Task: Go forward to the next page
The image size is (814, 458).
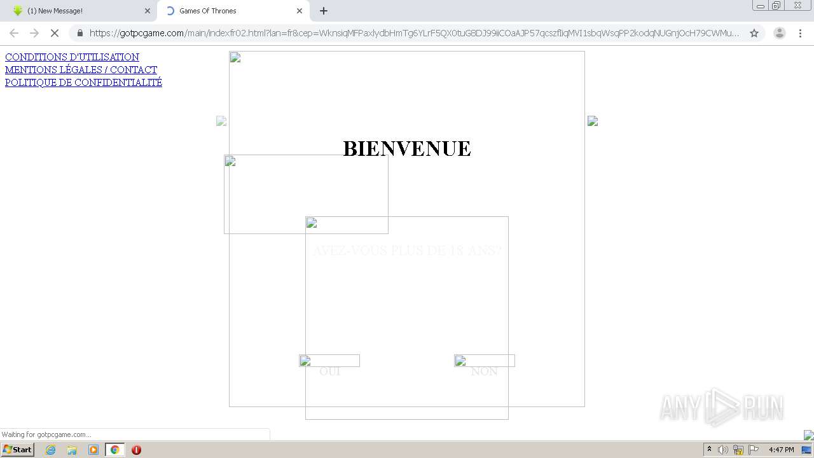Action: [x=34, y=33]
